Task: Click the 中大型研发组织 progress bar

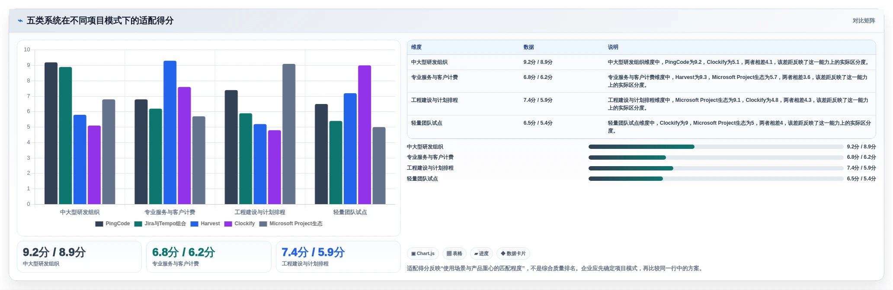Action: click(716, 147)
